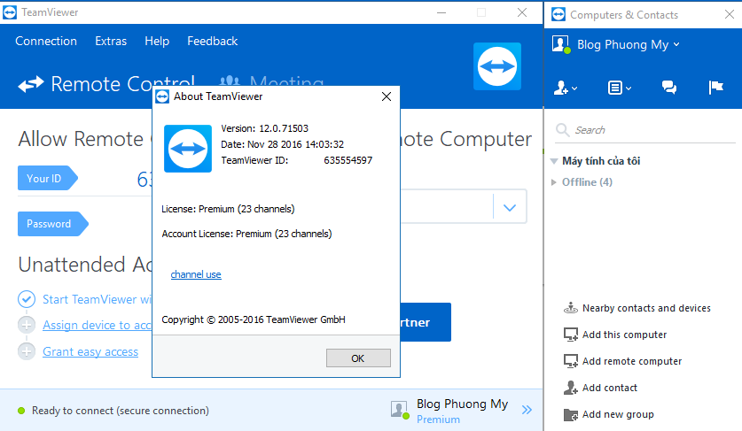Click the Your ID label
742x431 pixels.
click(48, 178)
